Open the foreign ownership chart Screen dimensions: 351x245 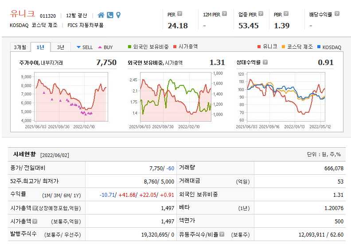tap(175, 97)
